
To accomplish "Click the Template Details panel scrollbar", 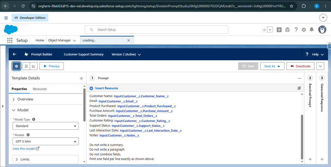I will (85, 105).
